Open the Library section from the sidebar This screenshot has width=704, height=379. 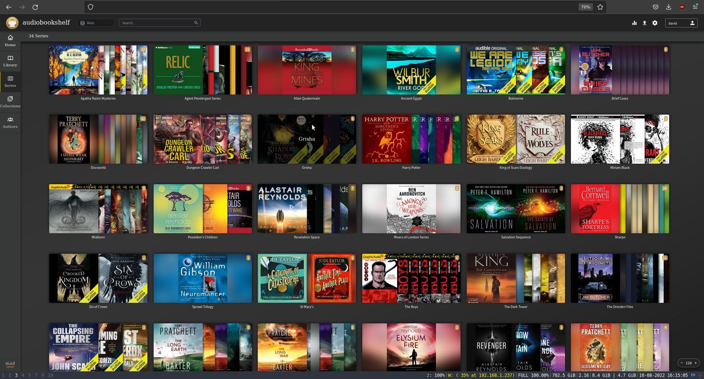tap(10, 60)
